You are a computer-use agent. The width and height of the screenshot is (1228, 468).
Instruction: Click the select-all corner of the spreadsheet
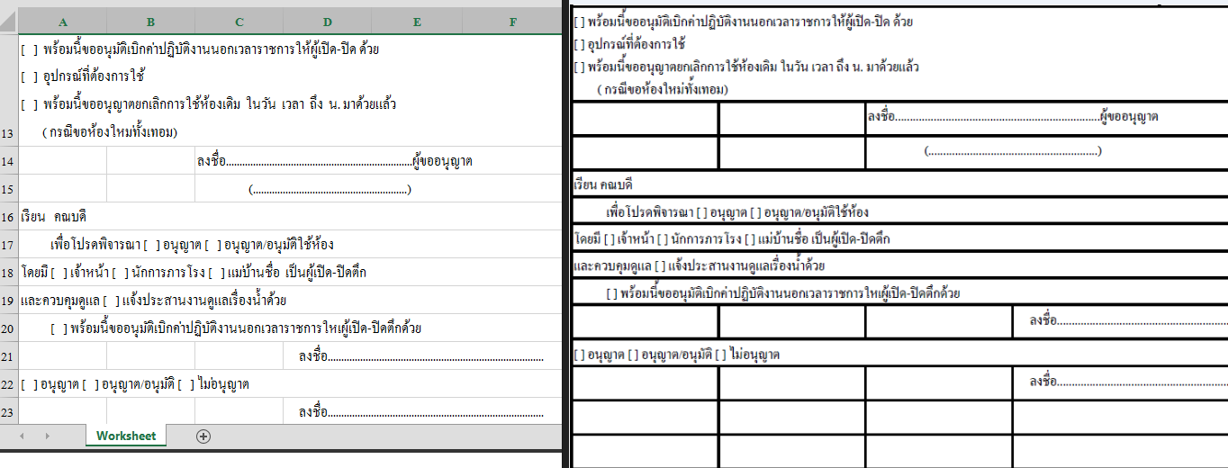point(9,21)
